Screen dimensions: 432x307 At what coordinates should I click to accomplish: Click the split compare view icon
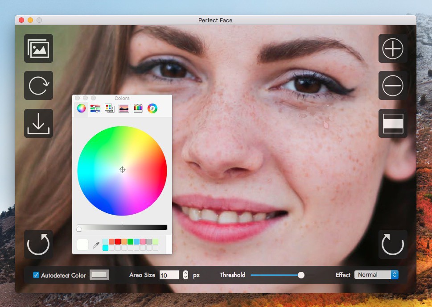[x=393, y=124]
